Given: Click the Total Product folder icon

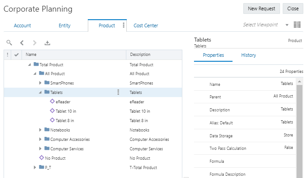Looking at the screenshot, I should (x=36, y=64).
